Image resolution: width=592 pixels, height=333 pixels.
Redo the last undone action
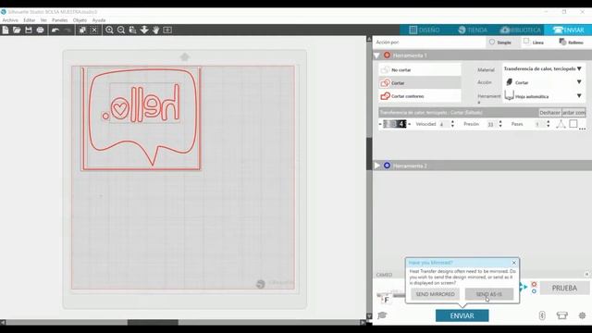68,31
